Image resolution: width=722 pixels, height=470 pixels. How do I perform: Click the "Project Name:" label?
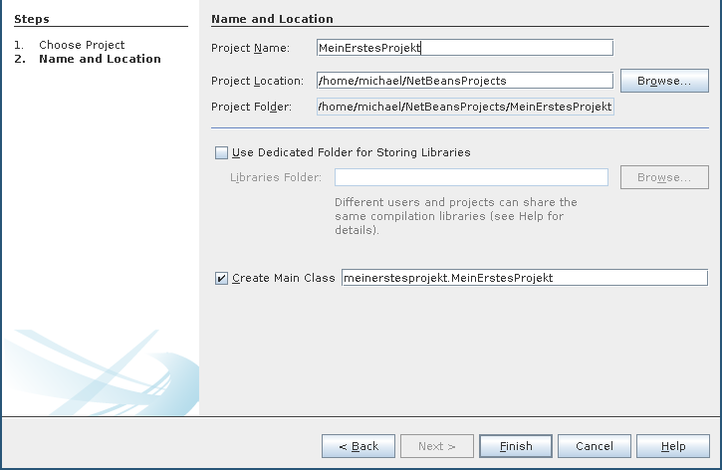250,48
